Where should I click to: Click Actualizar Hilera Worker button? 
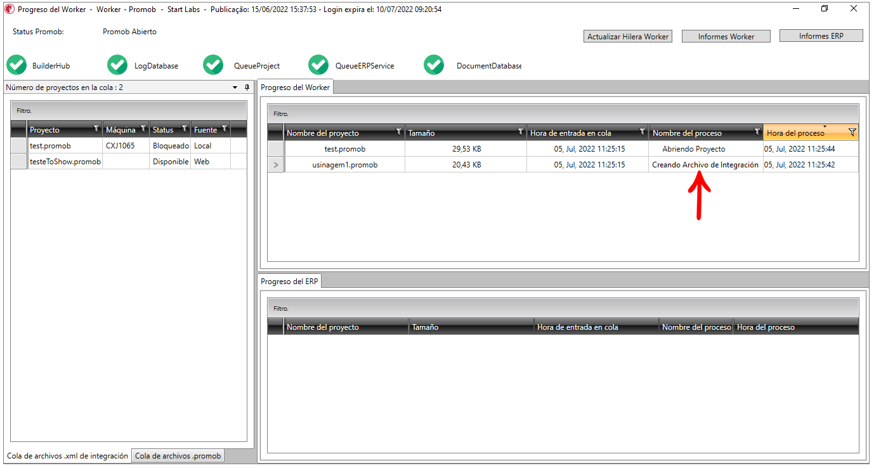pos(627,37)
